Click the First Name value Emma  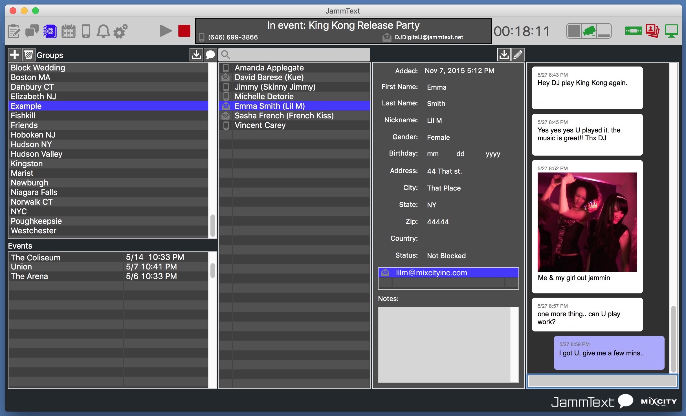click(437, 87)
